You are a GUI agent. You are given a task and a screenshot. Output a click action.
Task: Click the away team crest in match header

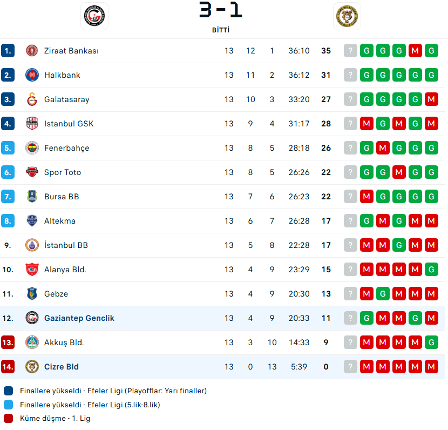(x=347, y=16)
